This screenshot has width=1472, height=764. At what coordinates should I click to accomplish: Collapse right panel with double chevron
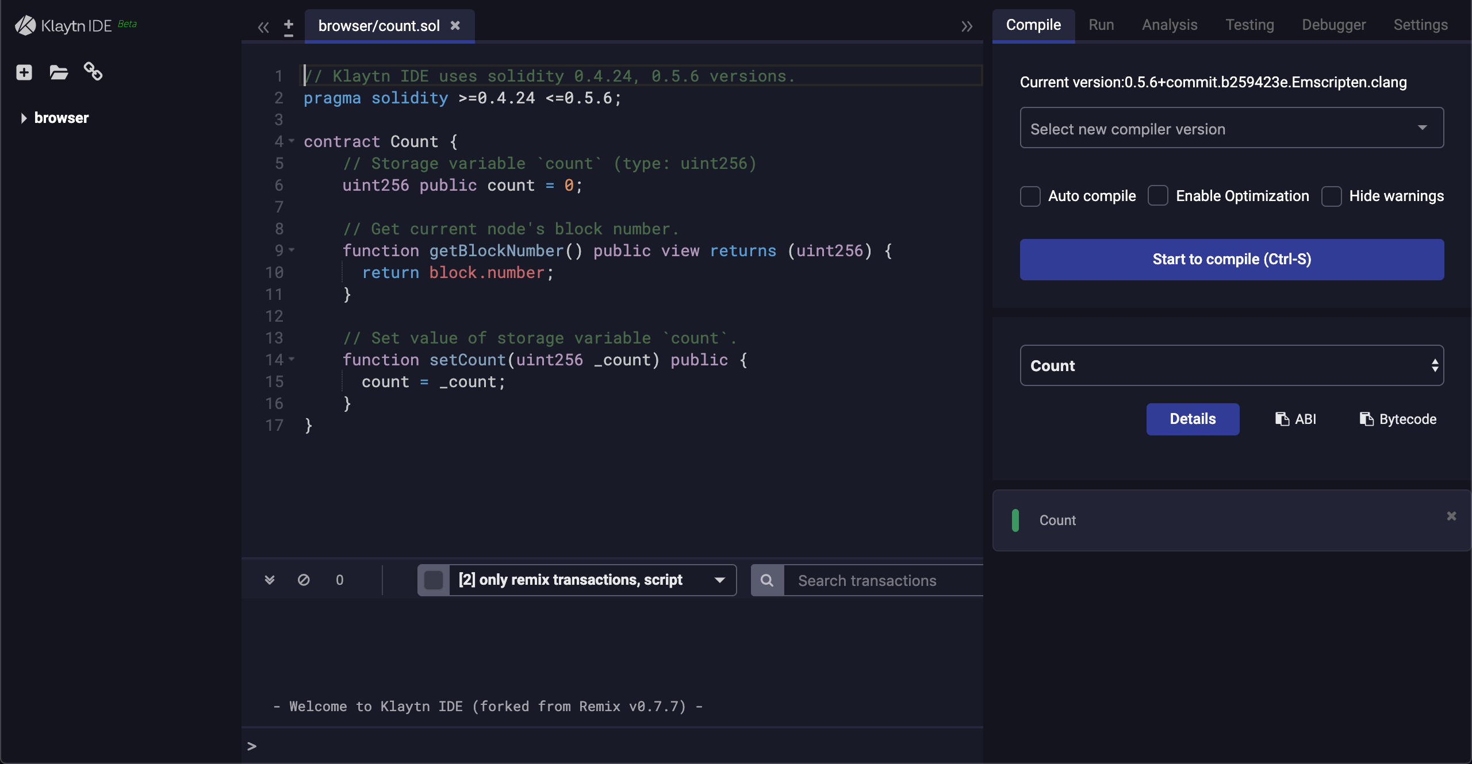(x=967, y=26)
